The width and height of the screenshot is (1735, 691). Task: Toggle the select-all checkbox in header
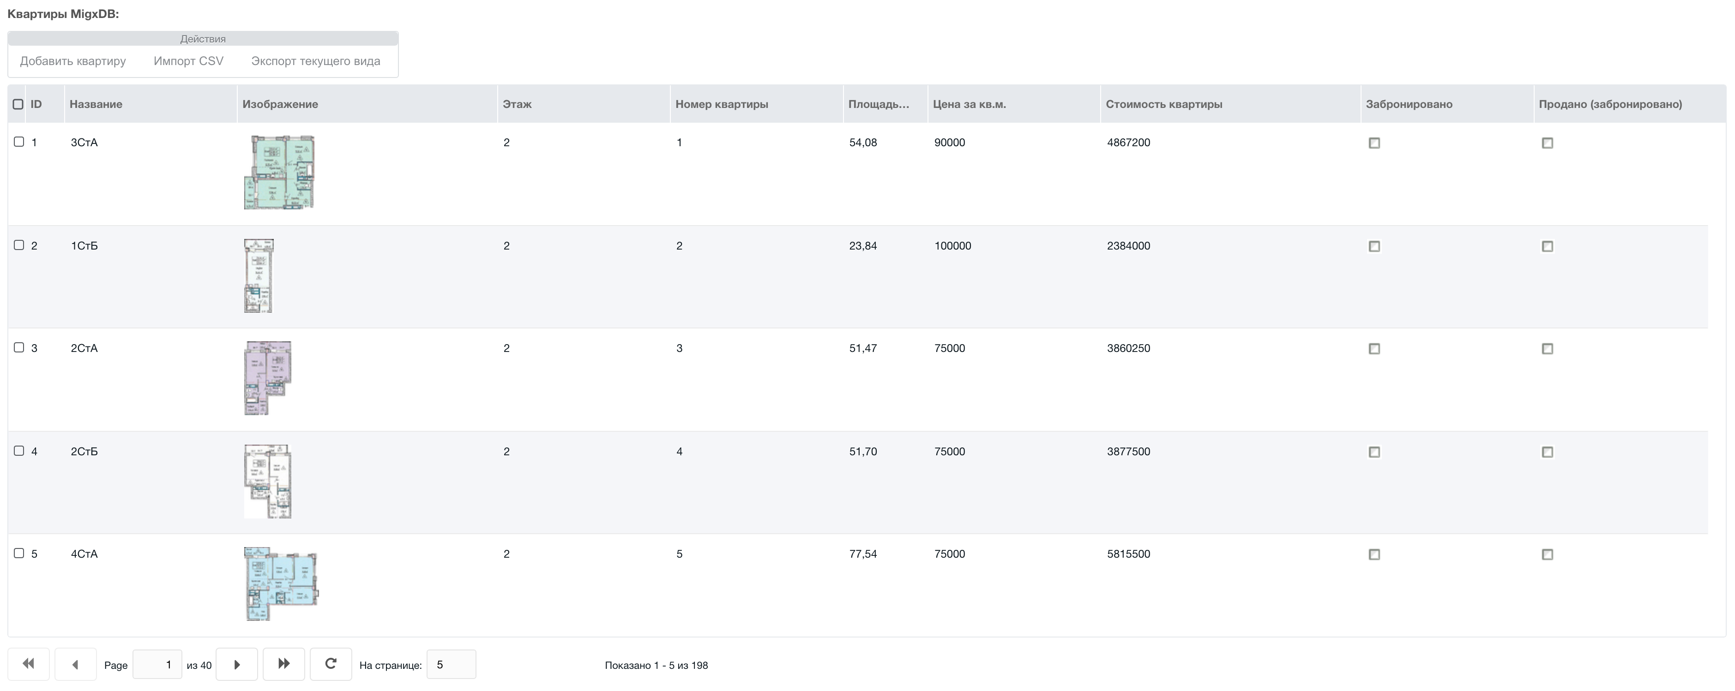point(18,104)
